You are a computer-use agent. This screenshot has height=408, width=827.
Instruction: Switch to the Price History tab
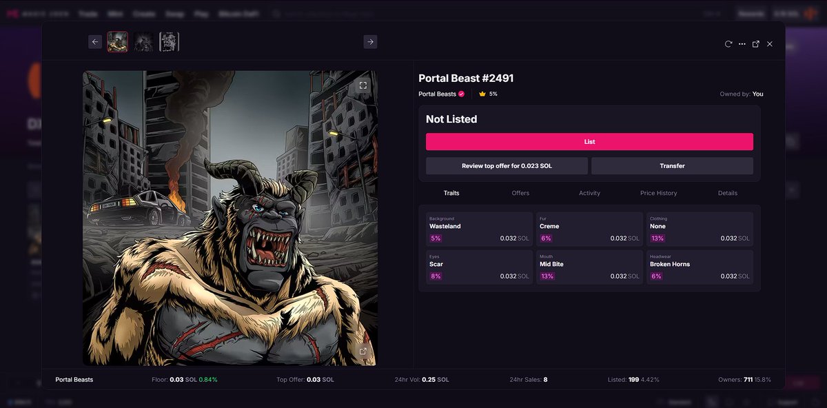pyautogui.click(x=658, y=193)
